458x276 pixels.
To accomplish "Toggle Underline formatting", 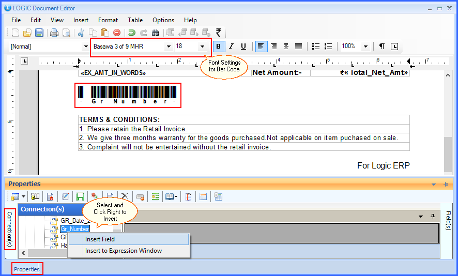I will [x=243, y=46].
